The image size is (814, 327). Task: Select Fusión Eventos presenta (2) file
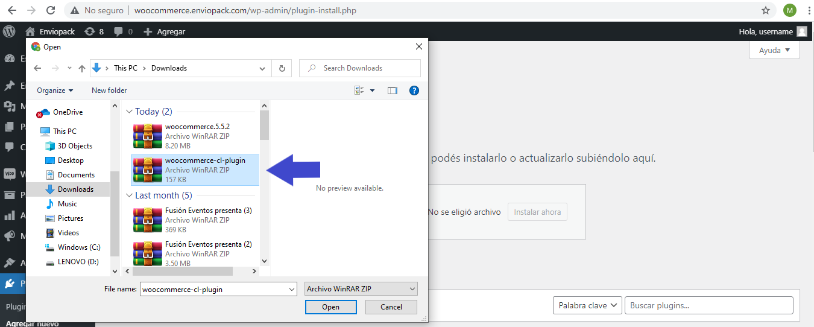coord(195,253)
